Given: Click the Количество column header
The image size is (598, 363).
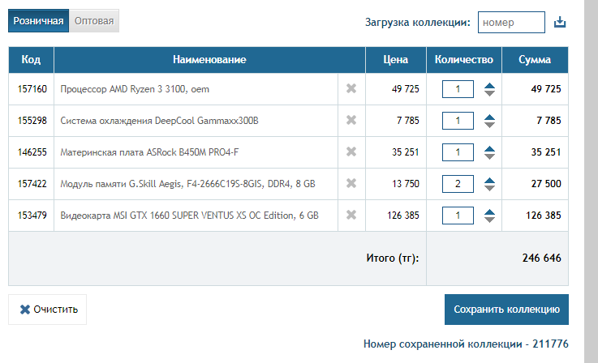Looking at the screenshot, I should click(x=464, y=60).
